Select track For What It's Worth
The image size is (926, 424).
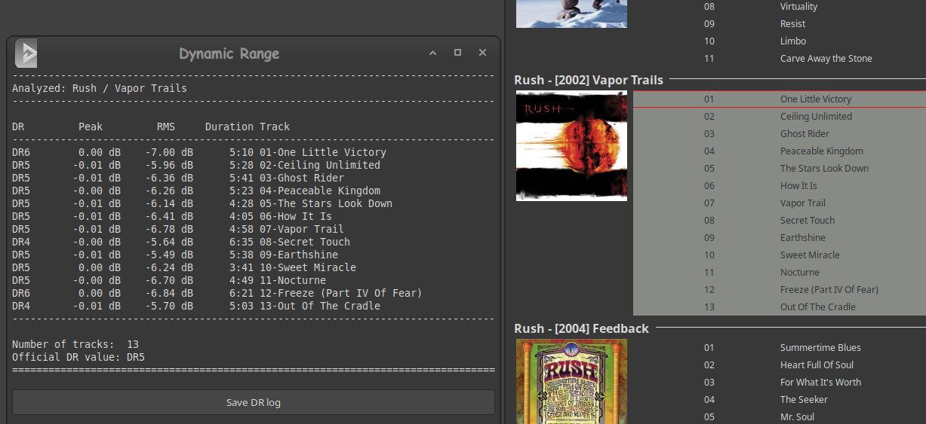780,382
